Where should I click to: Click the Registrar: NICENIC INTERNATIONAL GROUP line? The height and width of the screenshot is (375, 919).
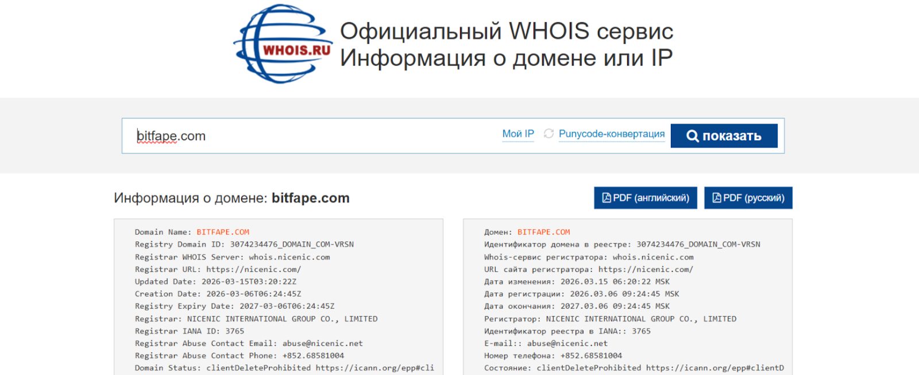pos(256,319)
